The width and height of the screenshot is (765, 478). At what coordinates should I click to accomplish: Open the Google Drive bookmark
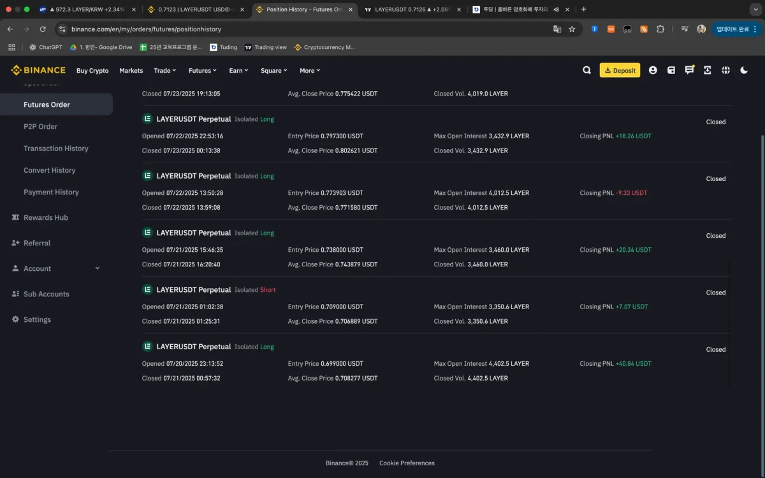(x=101, y=47)
